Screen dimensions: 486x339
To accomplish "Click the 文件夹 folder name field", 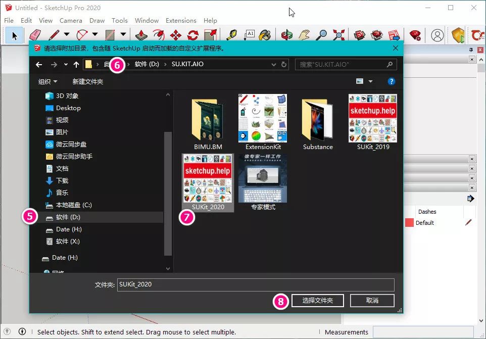I will tap(256, 284).
